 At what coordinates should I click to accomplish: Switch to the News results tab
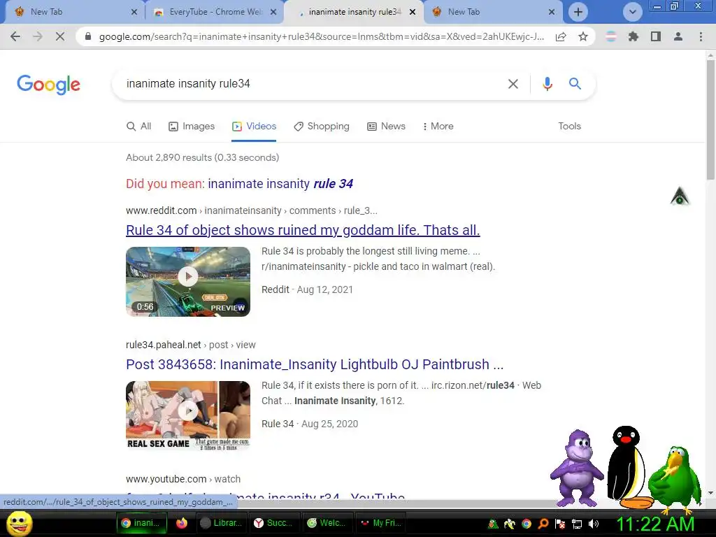point(386,126)
